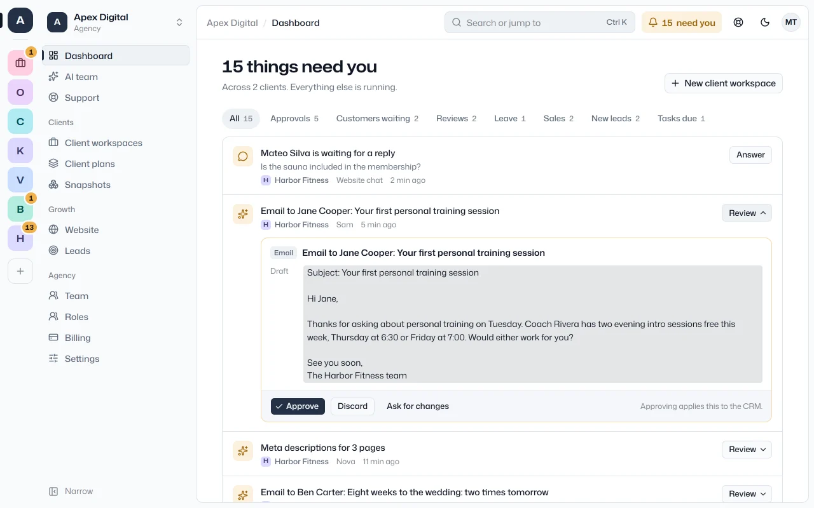This screenshot has height=508, width=814.
Task: Answer Mateo Silva's question
Action: (750, 154)
